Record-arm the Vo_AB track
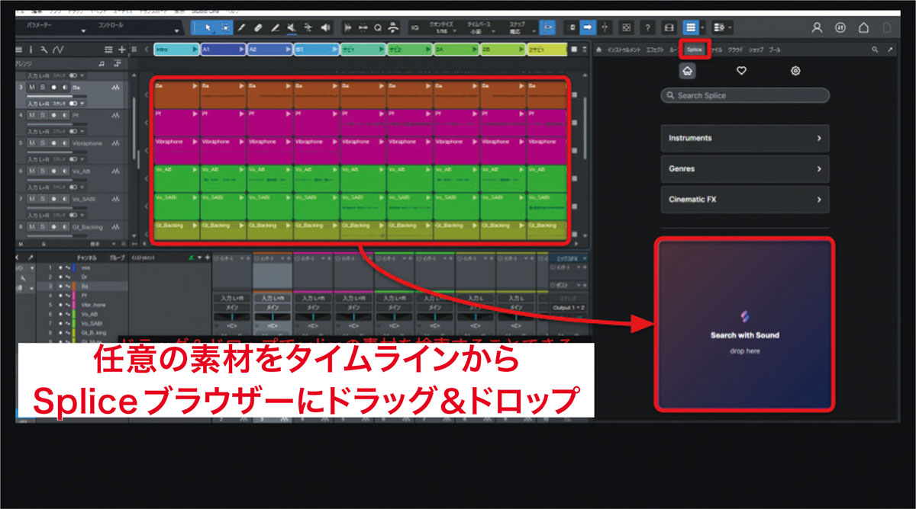The height and width of the screenshot is (509, 916). click(53, 171)
